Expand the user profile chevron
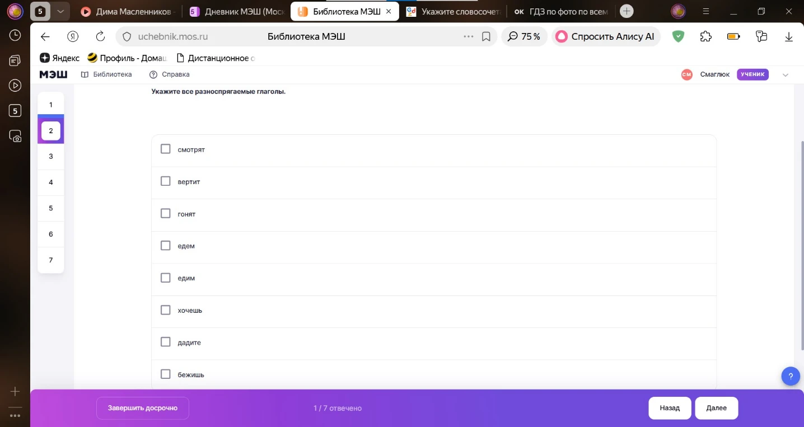Viewport: 804px width, 427px height. [786, 75]
